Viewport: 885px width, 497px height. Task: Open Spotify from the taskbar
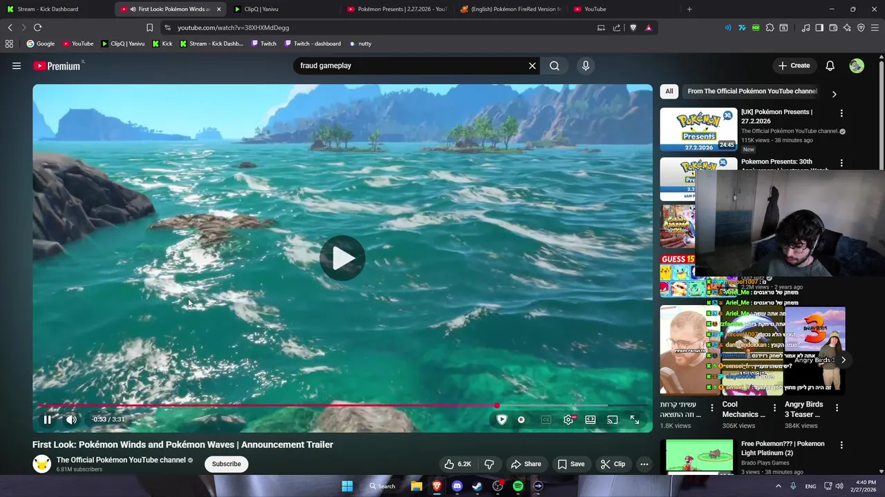(518, 486)
